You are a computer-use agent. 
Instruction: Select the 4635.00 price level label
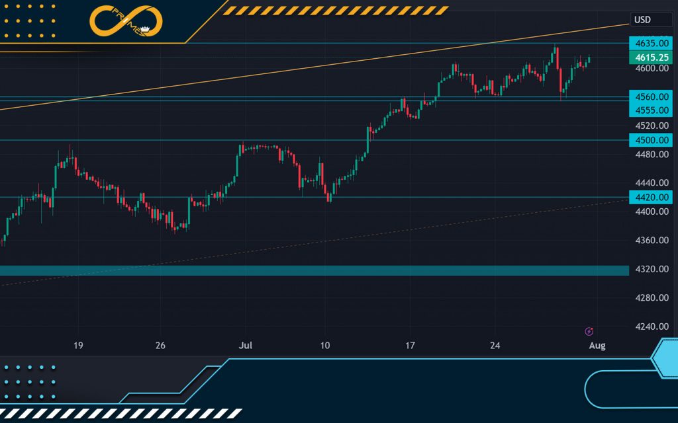pyautogui.click(x=650, y=43)
